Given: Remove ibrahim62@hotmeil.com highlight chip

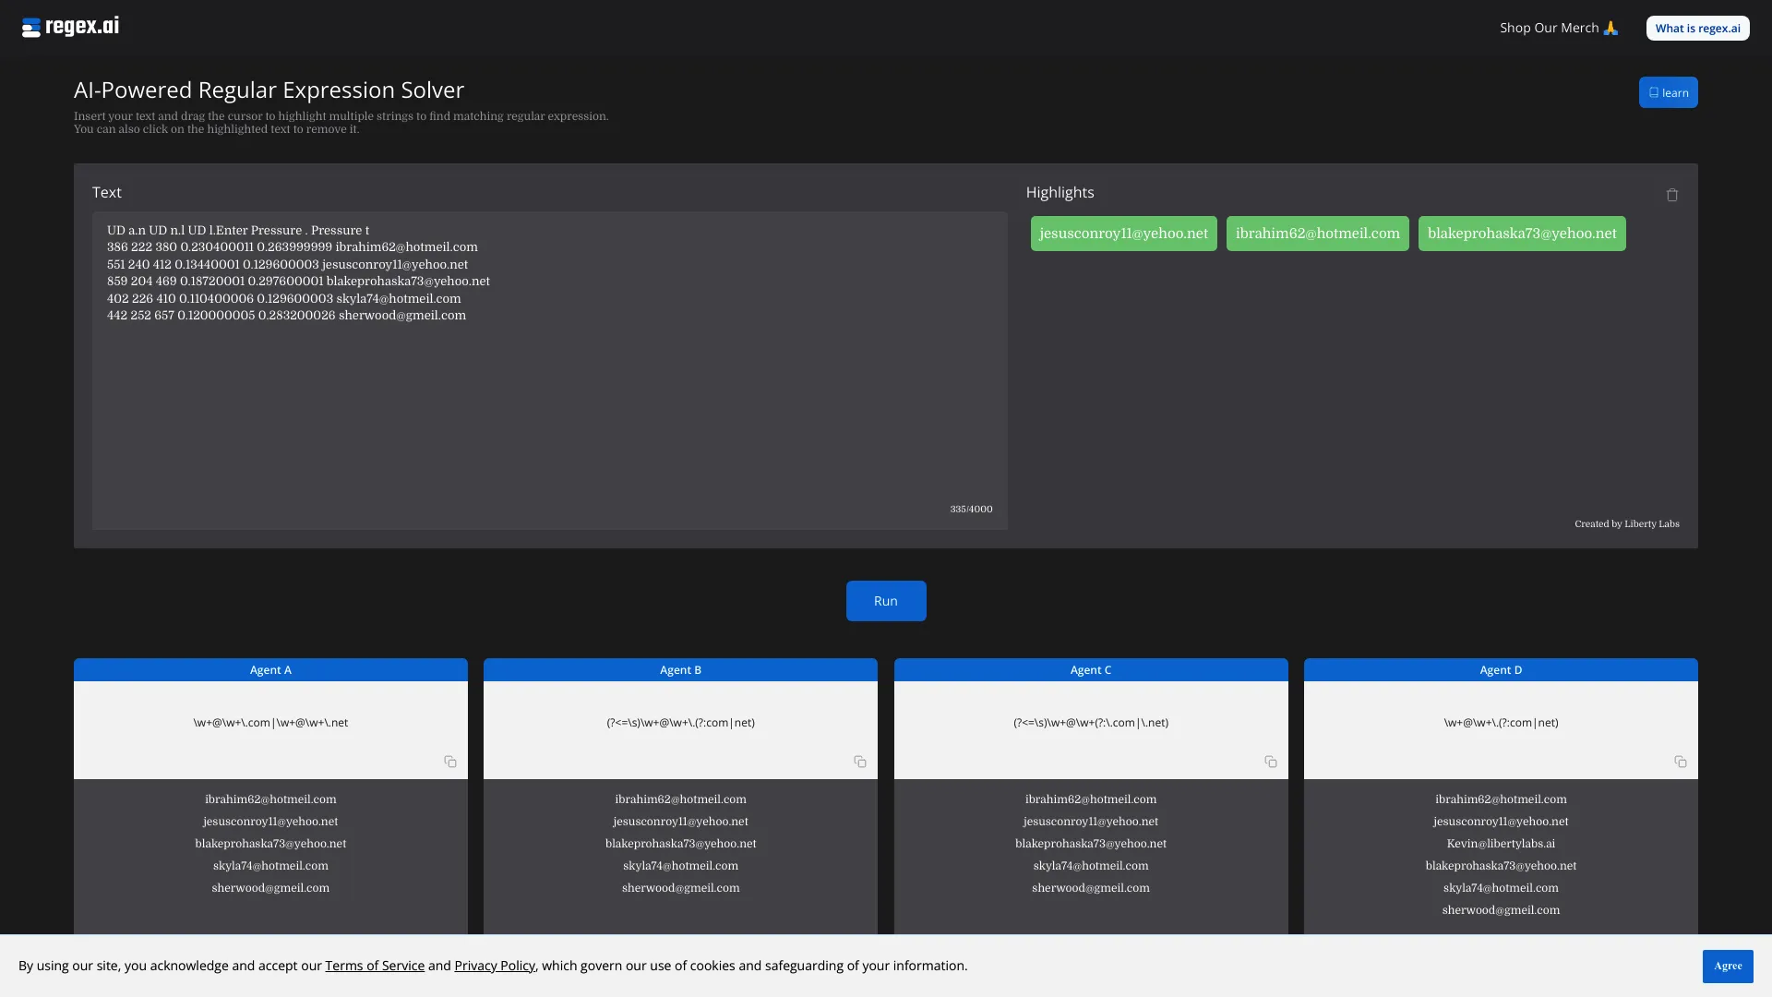Looking at the screenshot, I should 1317,234.
